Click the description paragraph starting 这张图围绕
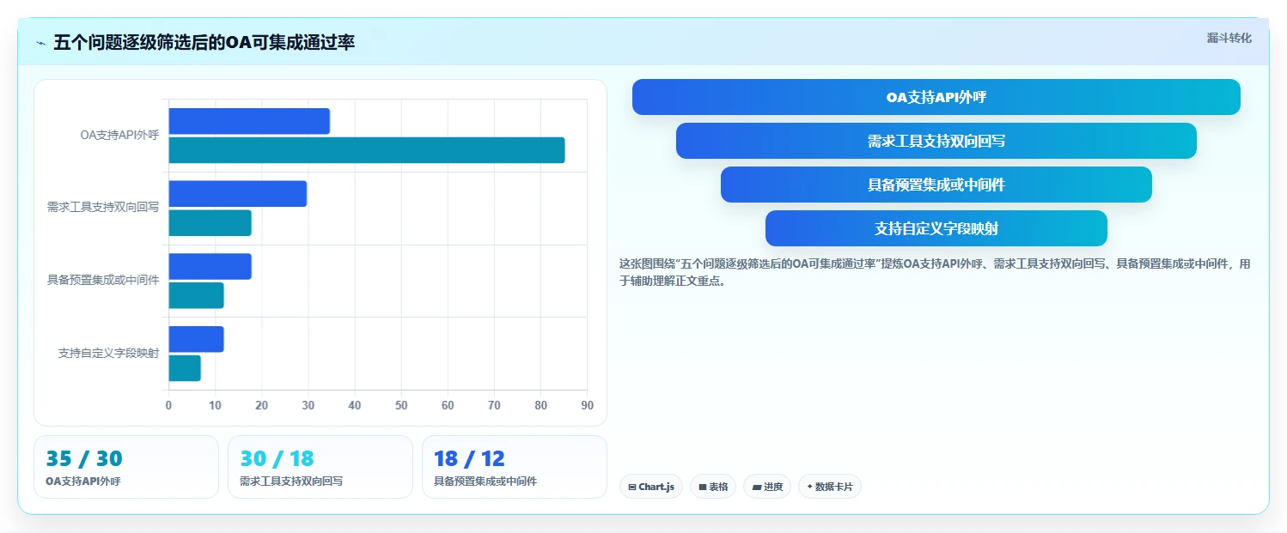 (x=935, y=272)
